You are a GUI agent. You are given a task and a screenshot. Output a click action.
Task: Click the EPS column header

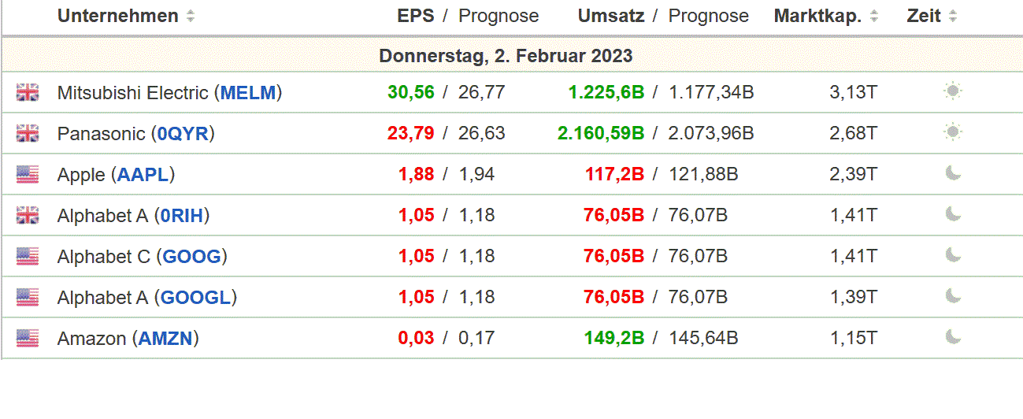point(415,16)
